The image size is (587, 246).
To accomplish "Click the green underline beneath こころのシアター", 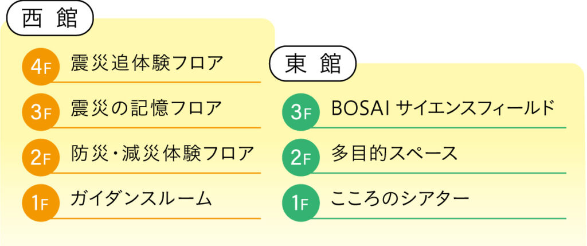I will tap(436, 218).
